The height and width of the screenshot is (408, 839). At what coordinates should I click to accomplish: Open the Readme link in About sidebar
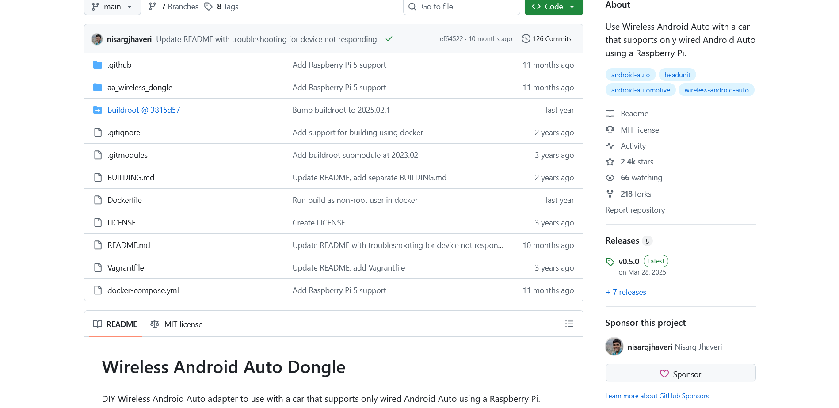627,114
